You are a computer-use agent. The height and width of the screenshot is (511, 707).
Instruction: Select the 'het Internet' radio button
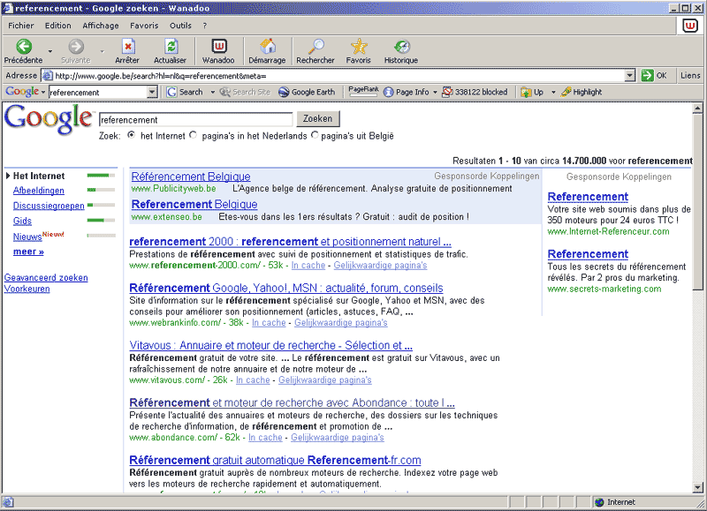131,135
